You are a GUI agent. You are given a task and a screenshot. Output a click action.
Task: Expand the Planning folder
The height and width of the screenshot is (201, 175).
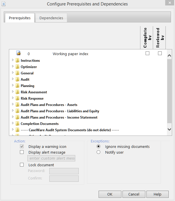coord(13,85)
